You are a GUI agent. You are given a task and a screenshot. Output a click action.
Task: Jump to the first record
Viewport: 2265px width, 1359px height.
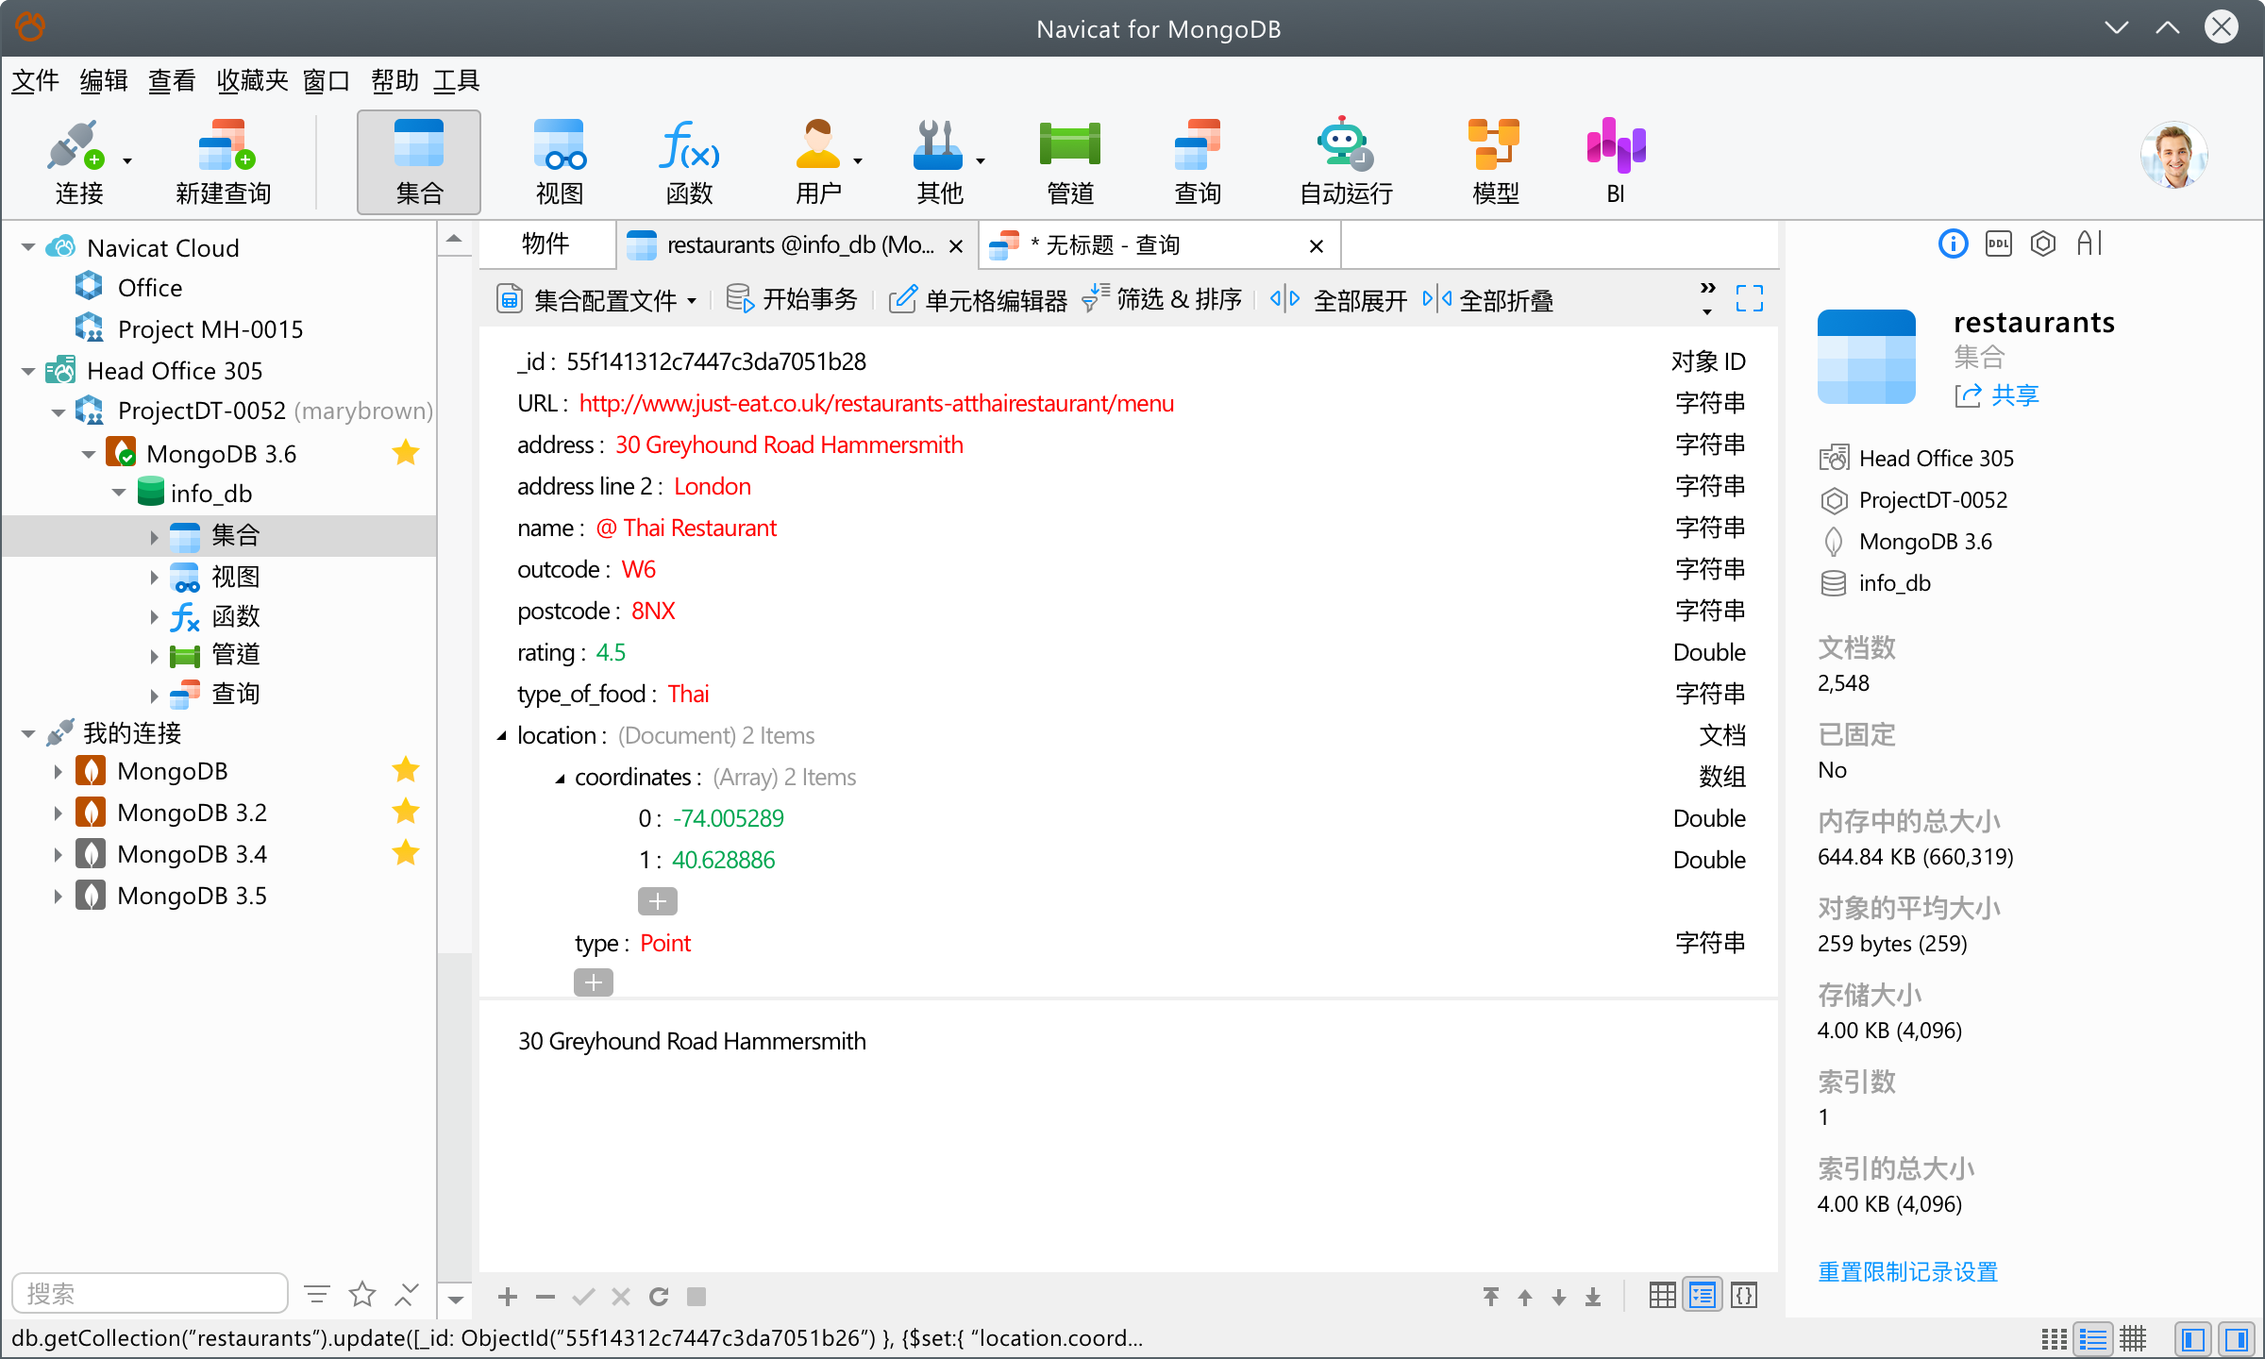click(1491, 1297)
